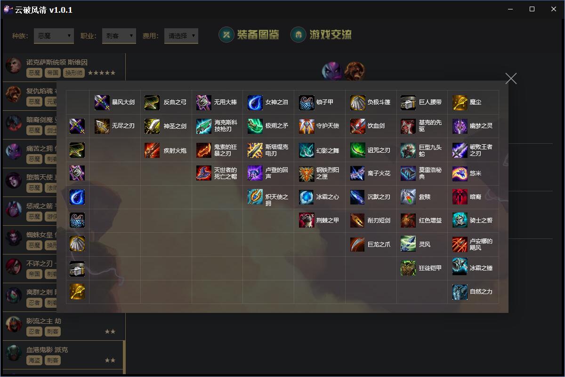
Task: Select the 守护天使 item icon
Action: [307, 126]
